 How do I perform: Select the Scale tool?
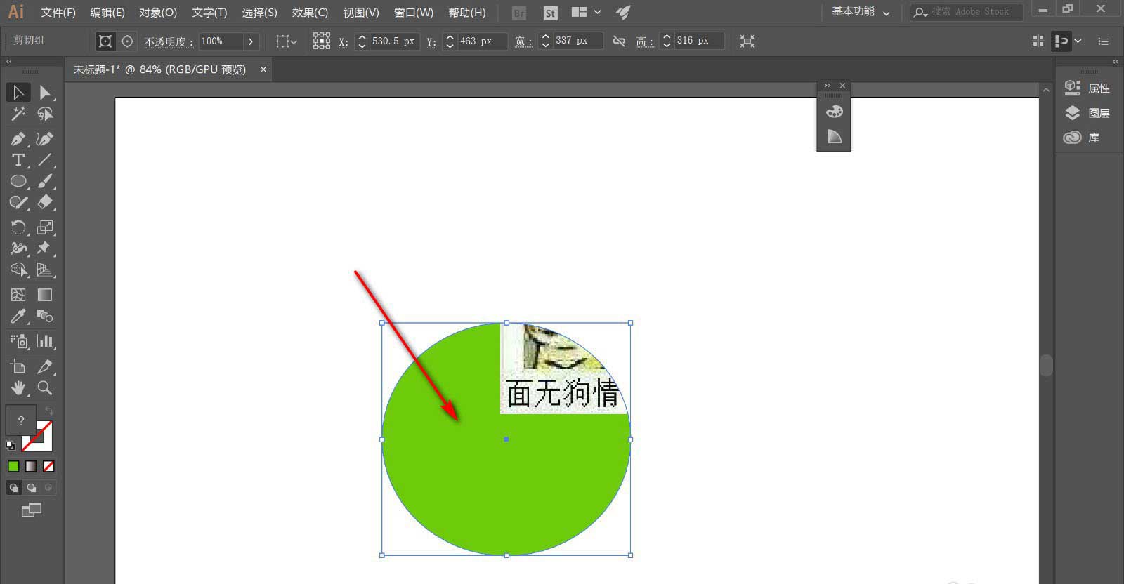click(x=45, y=227)
